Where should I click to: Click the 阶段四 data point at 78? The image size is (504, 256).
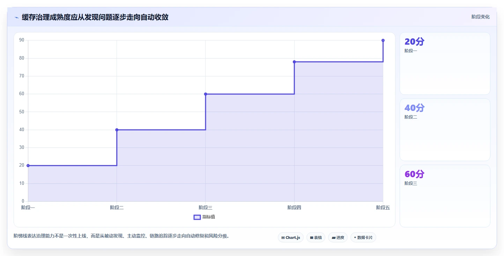pos(294,62)
